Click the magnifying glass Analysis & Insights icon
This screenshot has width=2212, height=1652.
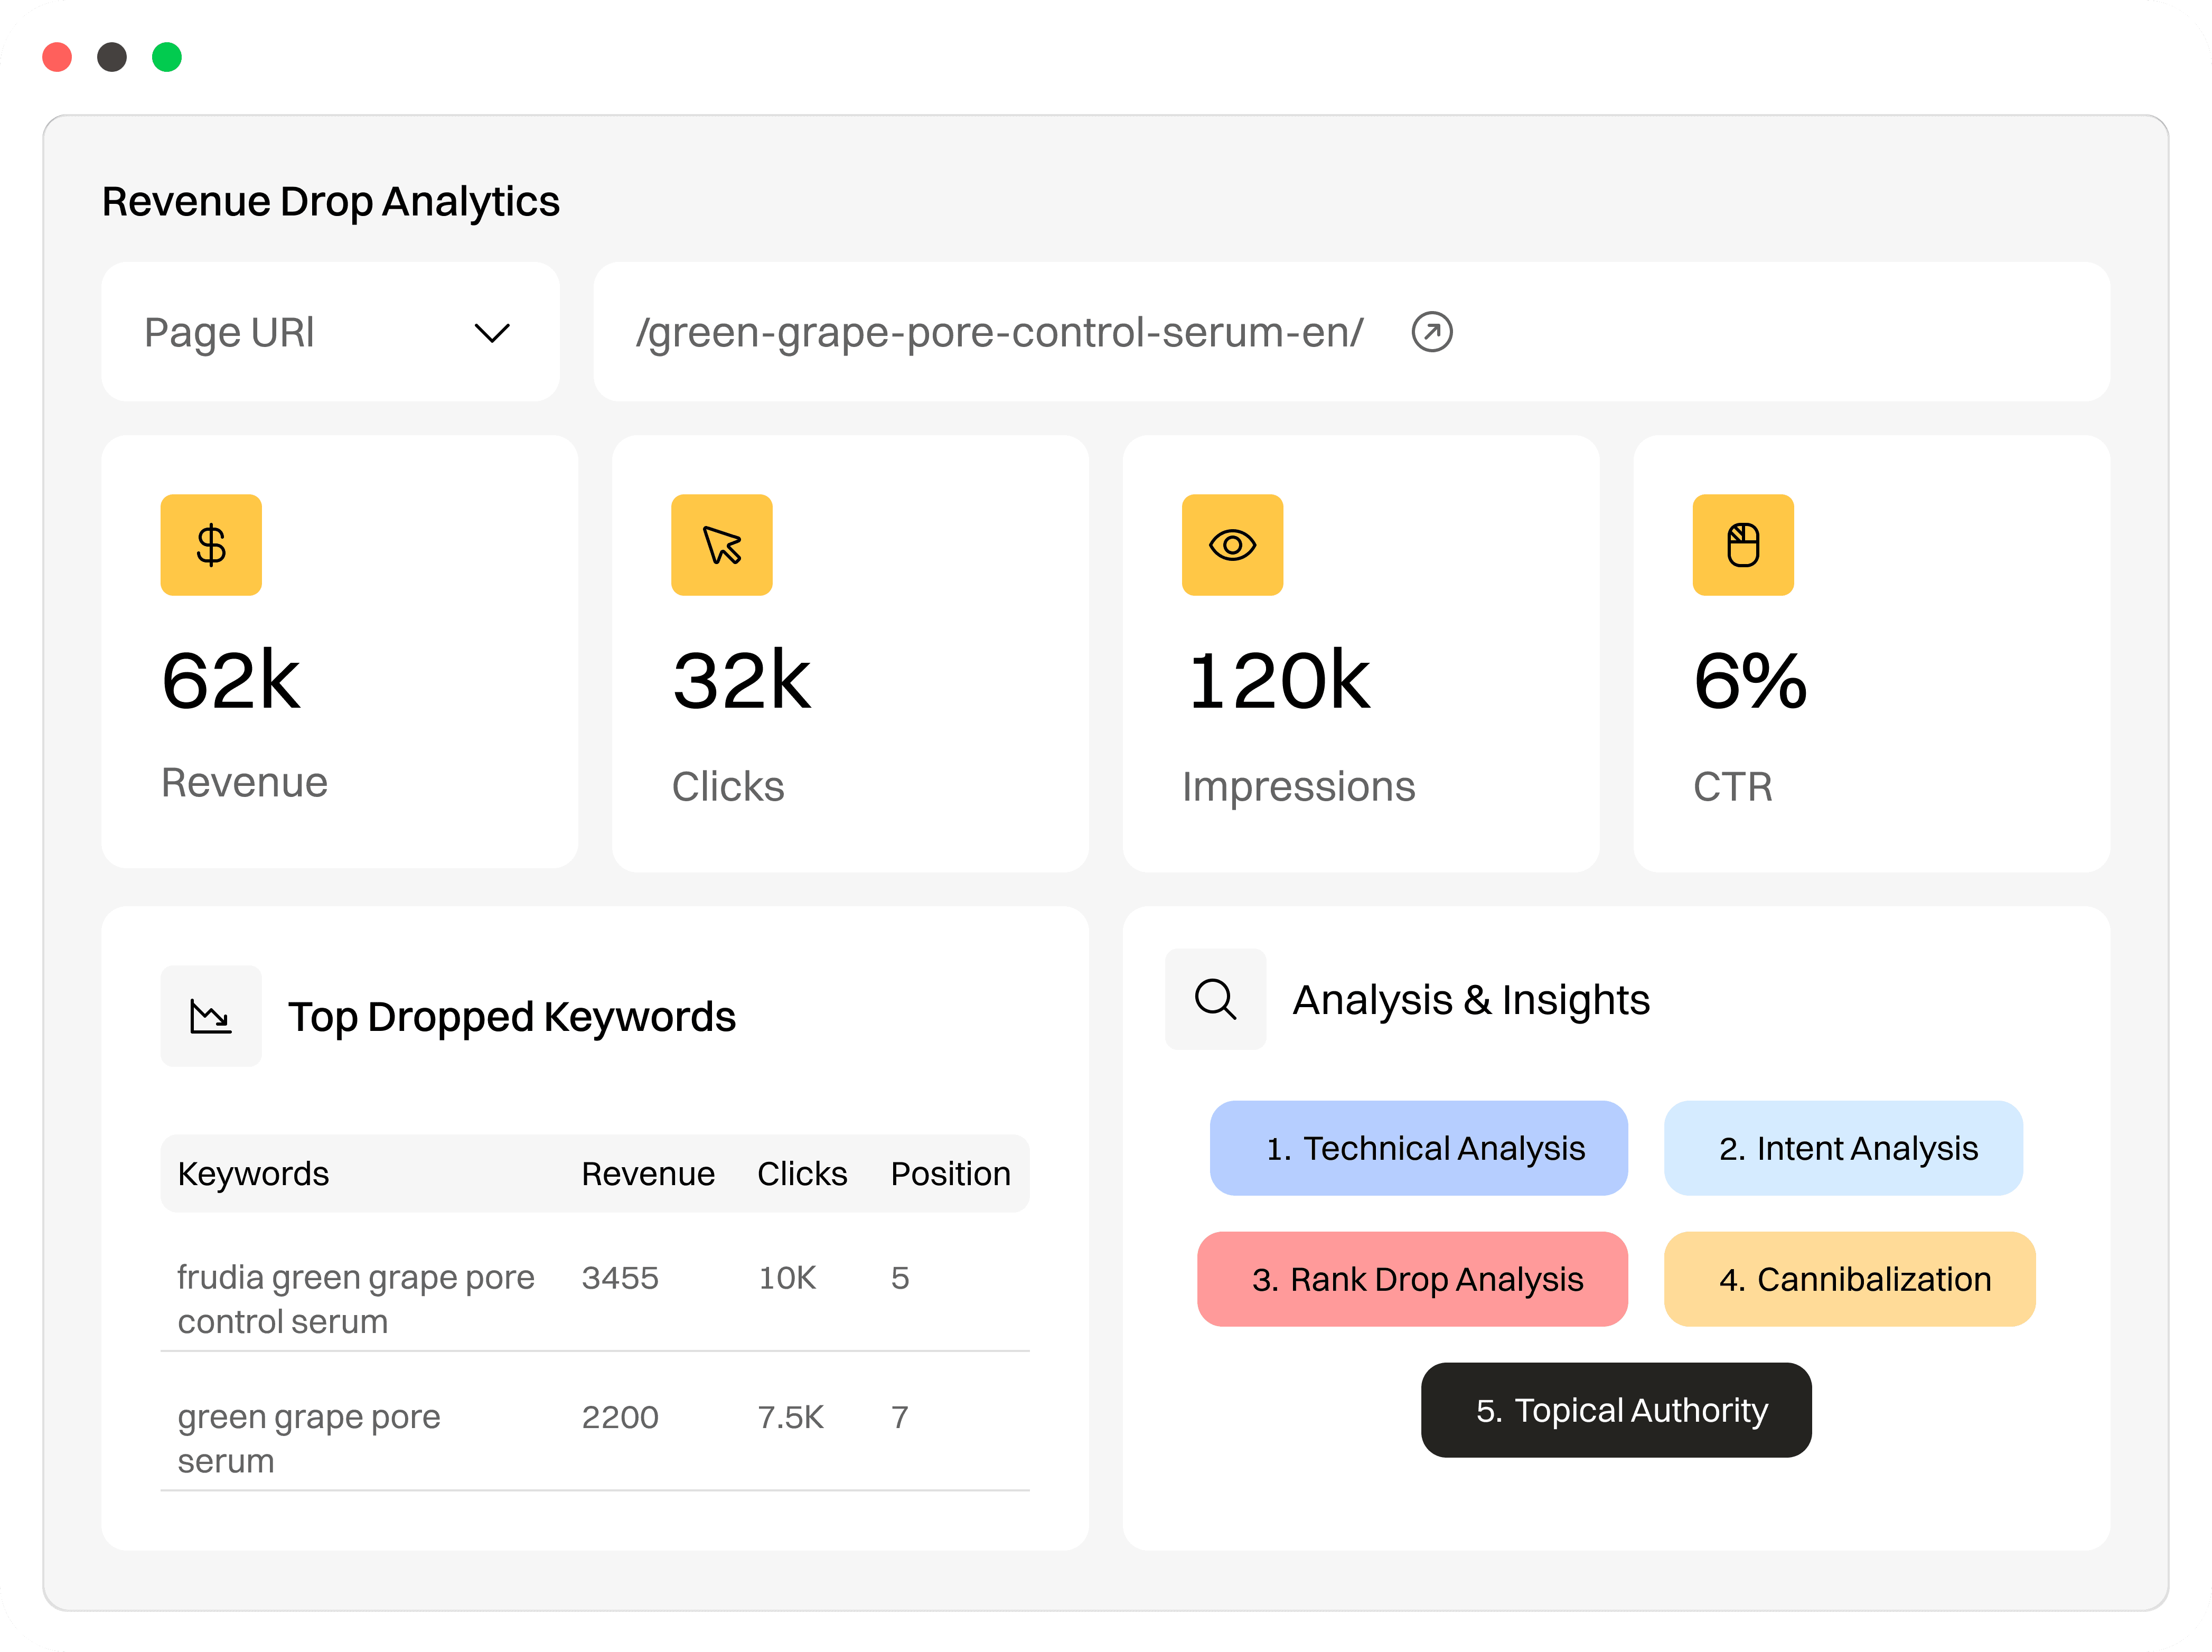[1215, 999]
